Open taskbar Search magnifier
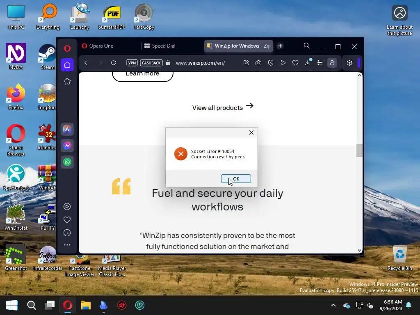The image size is (420, 315). click(x=31, y=305)
